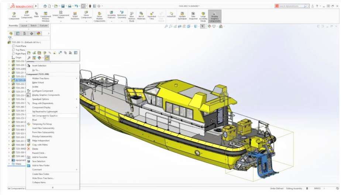341x195 pixels.
Task: Select Isolate from context menu
Action: (35, 87)
